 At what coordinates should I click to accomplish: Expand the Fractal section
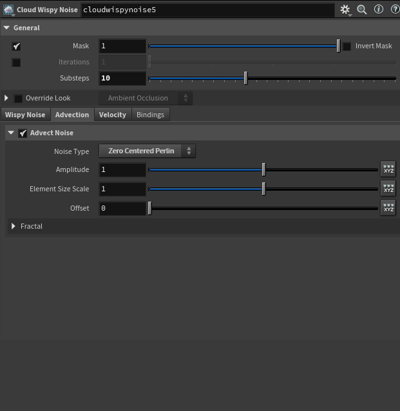14,226
